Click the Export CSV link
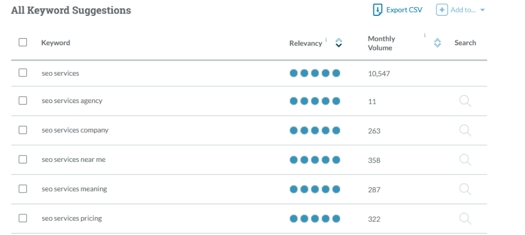Viewport: 525px width, 235px height. 404,10
